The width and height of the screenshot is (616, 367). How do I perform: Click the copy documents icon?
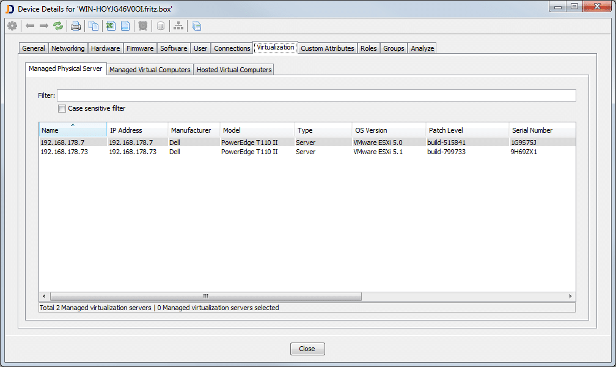coord(94,26)
